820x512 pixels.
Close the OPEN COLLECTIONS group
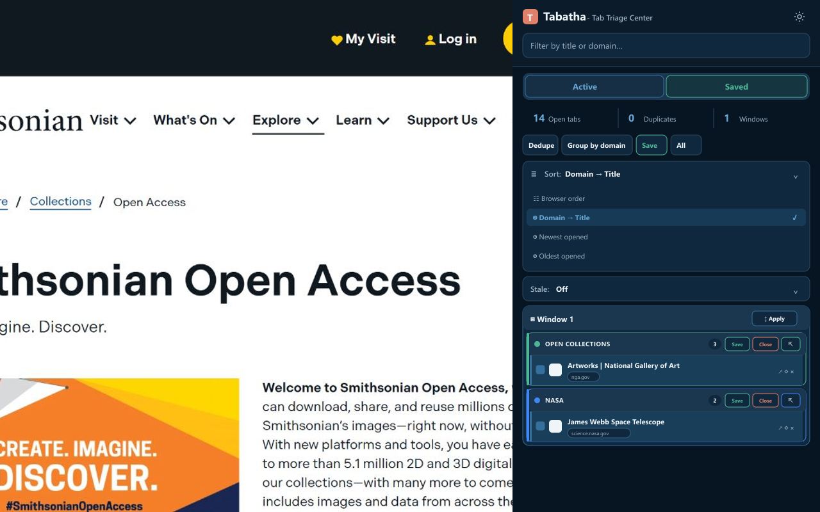click(x=766, y=344)
